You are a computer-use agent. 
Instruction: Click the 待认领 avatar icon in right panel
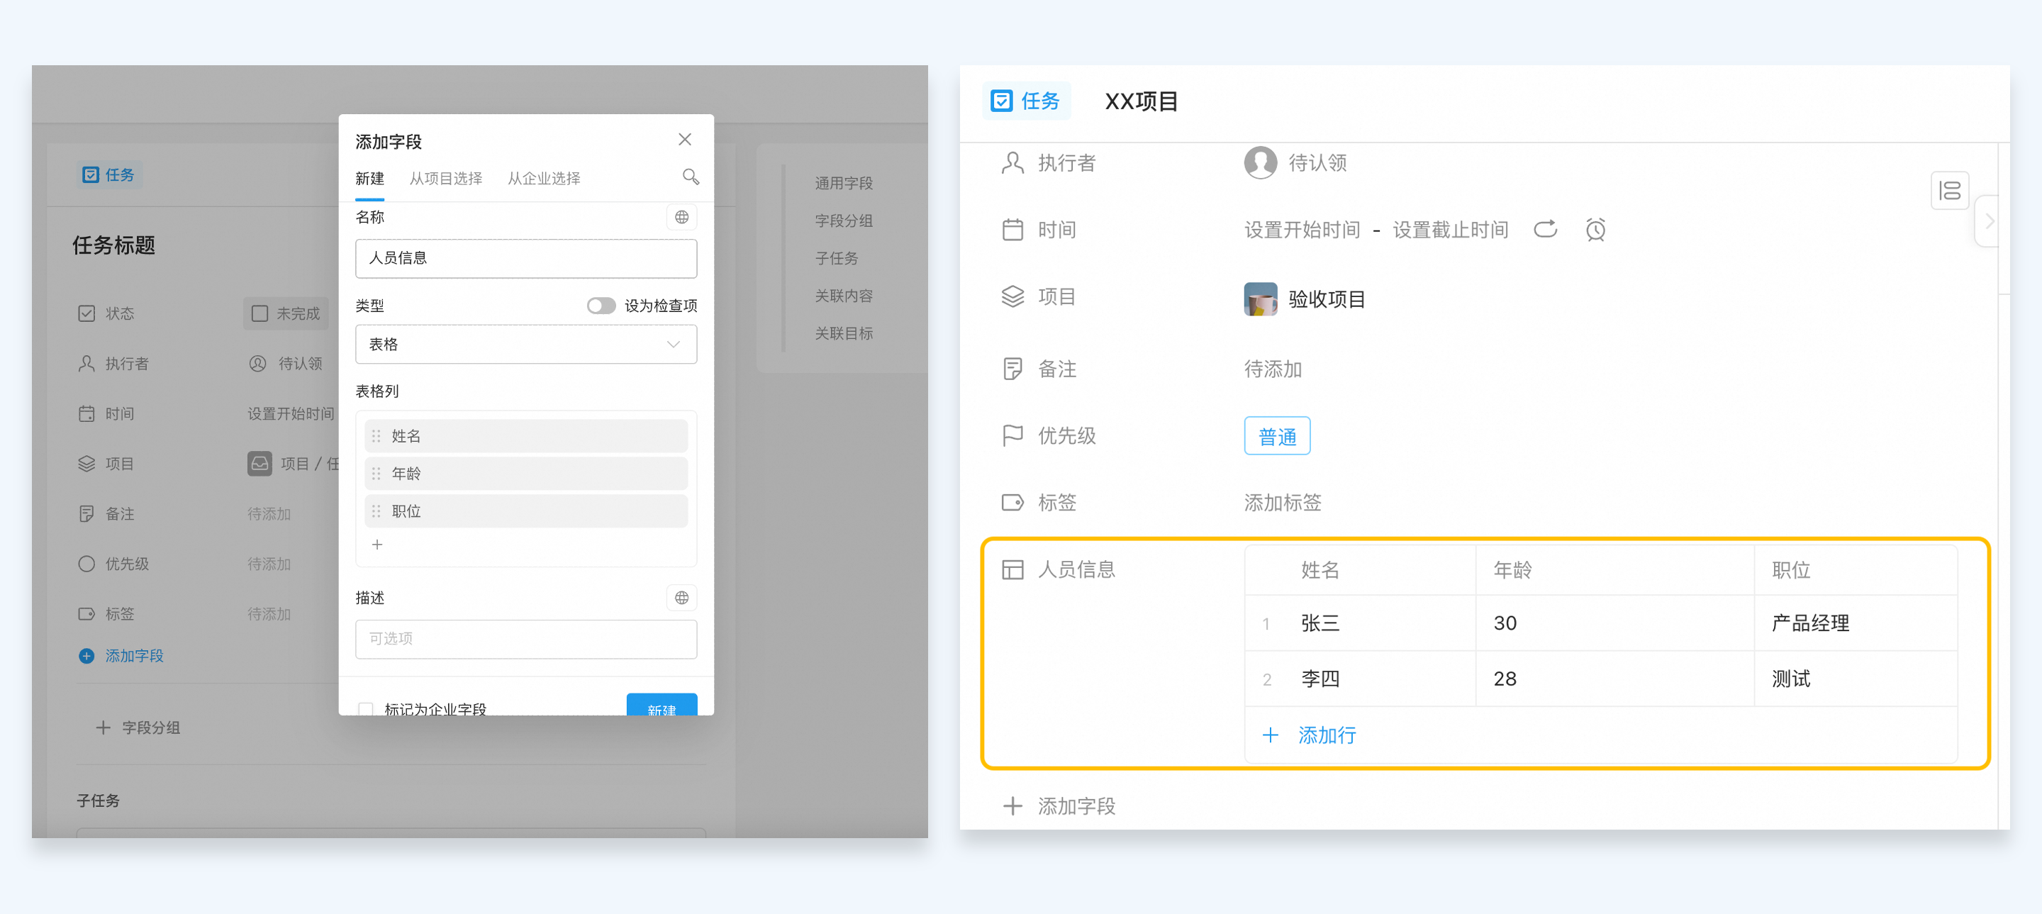(1261, 163)
